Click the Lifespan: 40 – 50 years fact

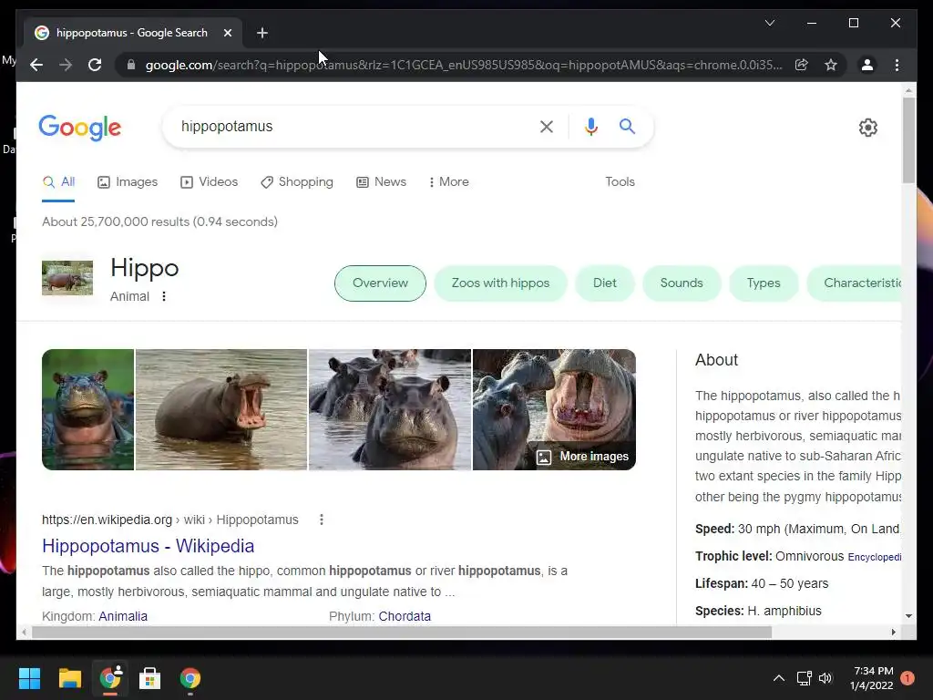pos(762,584)
